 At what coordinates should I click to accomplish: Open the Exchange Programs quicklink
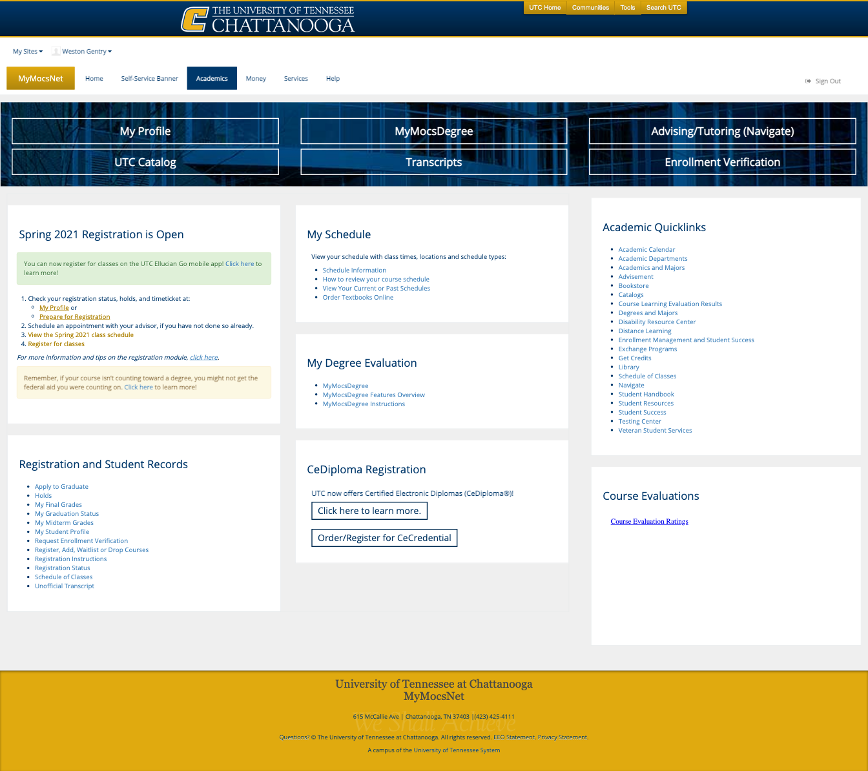click(x=648, y=349)
